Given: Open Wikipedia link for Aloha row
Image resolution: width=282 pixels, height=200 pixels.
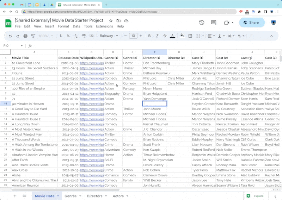Looking at the screenshot, I should [92, 175].
